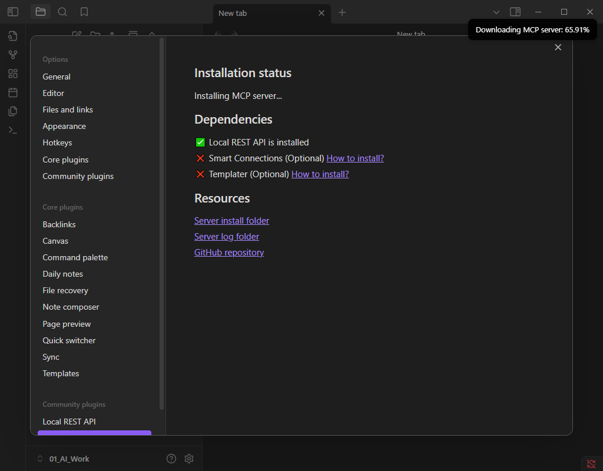The image size is (603, 471).
Task: Open Backlinks plugin settings
Action: click(59, 224)
